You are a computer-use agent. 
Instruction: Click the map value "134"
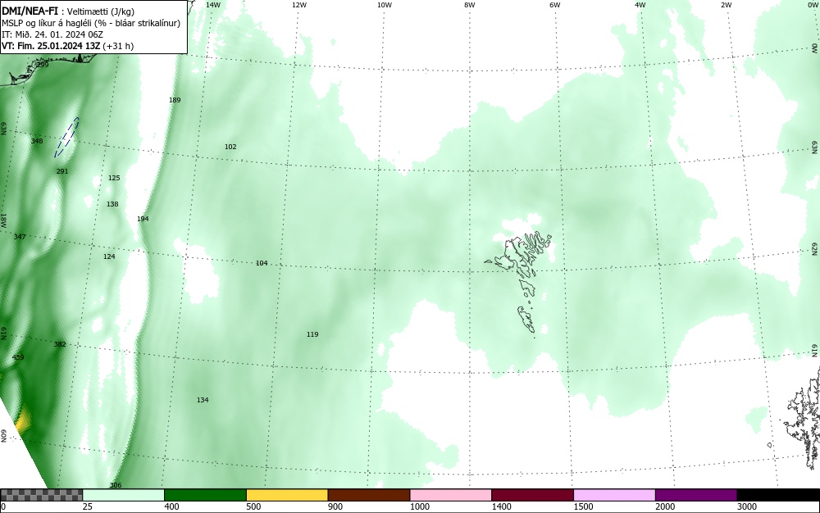coord(203,400)
